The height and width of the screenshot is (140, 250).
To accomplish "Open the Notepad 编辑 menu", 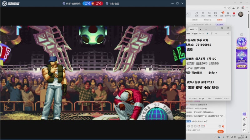I will (188, 34).
